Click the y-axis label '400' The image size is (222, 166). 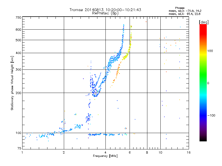click(18, 53)
